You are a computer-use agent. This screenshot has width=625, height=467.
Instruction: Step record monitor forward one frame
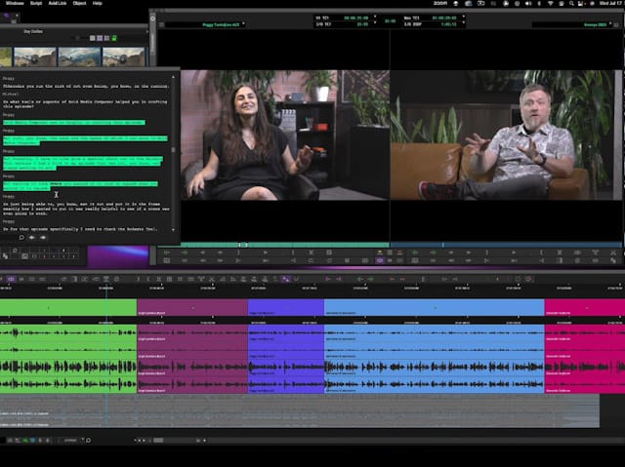click(469, 253)
